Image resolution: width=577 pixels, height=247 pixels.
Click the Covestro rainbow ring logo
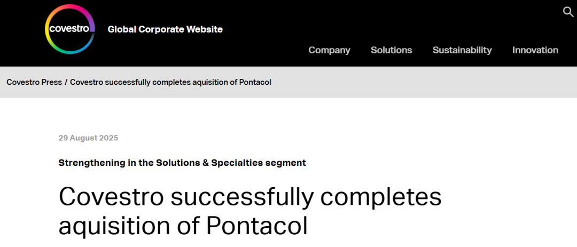(70, 29)
